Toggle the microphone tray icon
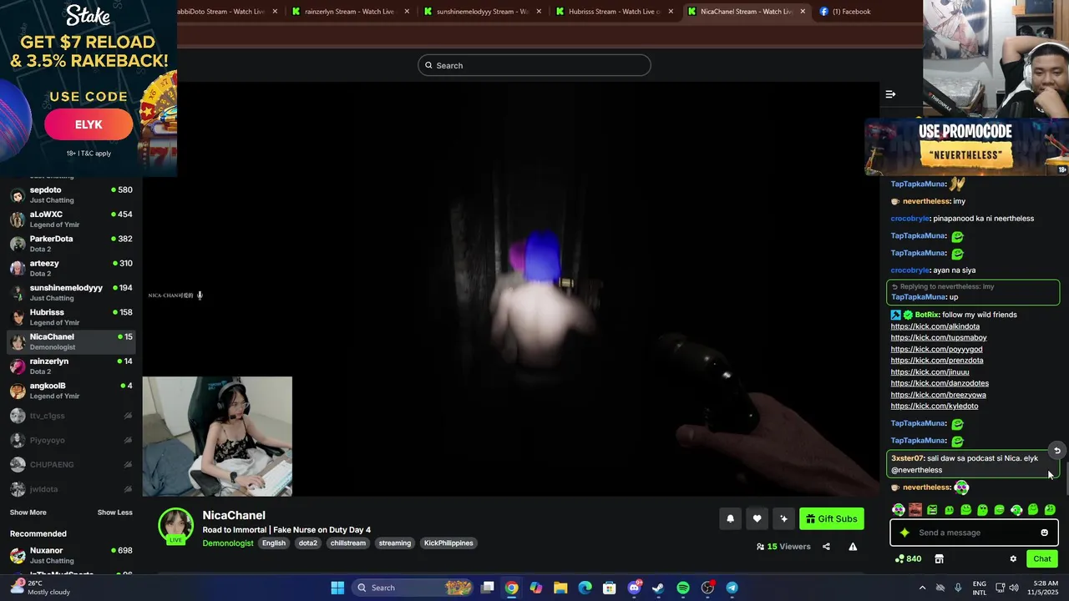Image resolution: width=1069 pixels, height=601 pixels. coord(958,588)
